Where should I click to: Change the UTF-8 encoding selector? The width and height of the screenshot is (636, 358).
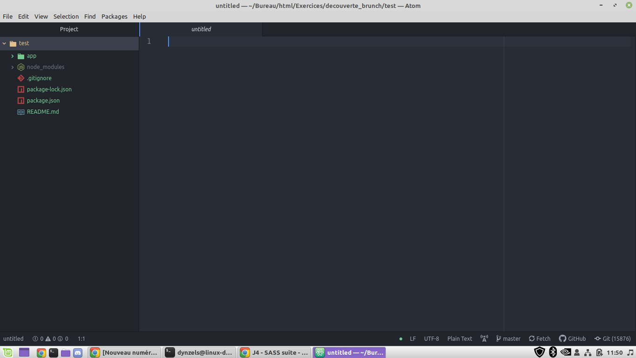coord(432,339)
